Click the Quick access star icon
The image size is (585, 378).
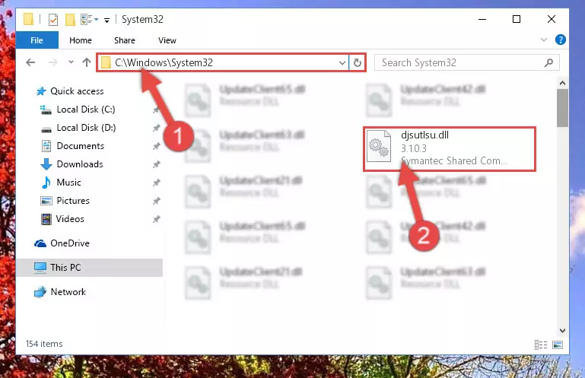click(x=41, y=91)
